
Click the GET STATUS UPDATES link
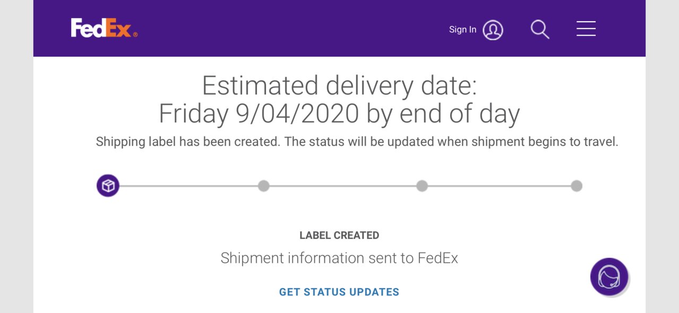click(x=339, y=292)
